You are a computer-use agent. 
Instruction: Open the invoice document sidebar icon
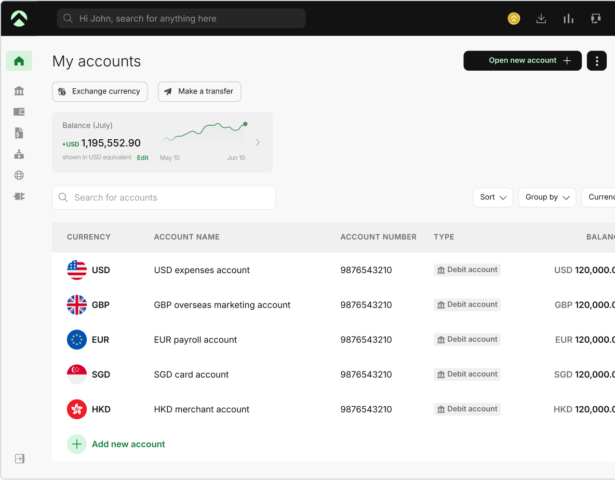tap(19, 133)
